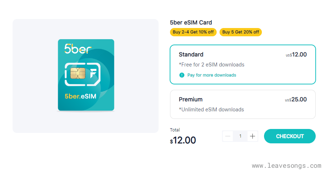The image size is (325, 171).
Task: Click the 5ber.eSIM label on the card image
Action: [x=80, y=96]
